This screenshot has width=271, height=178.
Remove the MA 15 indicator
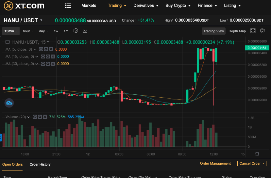click(x=53, y=57)
